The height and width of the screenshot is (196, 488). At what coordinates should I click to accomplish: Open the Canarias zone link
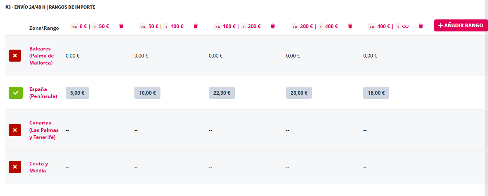coord(44,130)
